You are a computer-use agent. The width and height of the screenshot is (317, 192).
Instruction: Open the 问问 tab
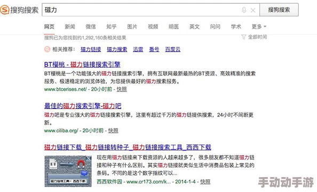tap(215, 27)
